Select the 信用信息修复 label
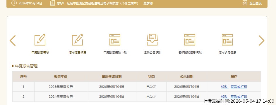The height and width of the screenshot is (105, 276). click(x=78, y=52)
